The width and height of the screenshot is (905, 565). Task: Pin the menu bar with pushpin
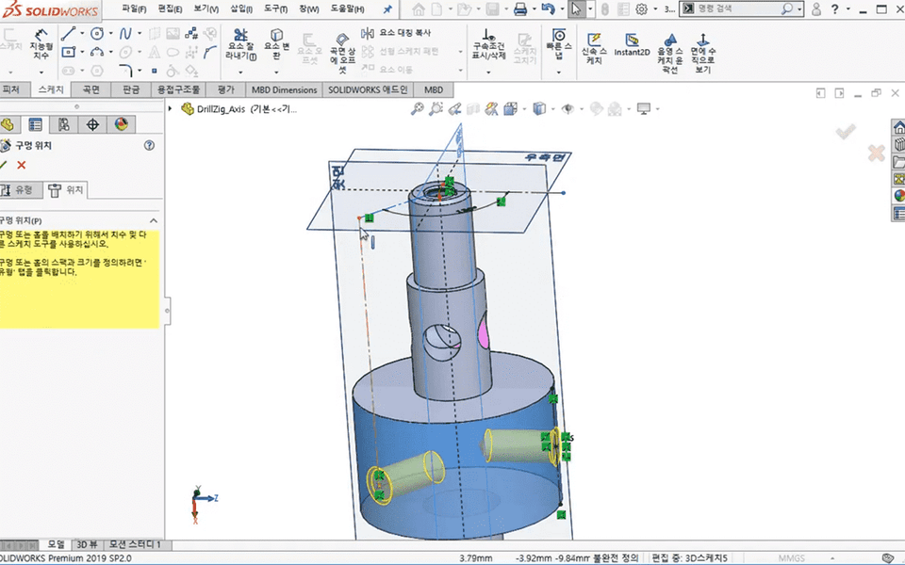tap(387, 8)
